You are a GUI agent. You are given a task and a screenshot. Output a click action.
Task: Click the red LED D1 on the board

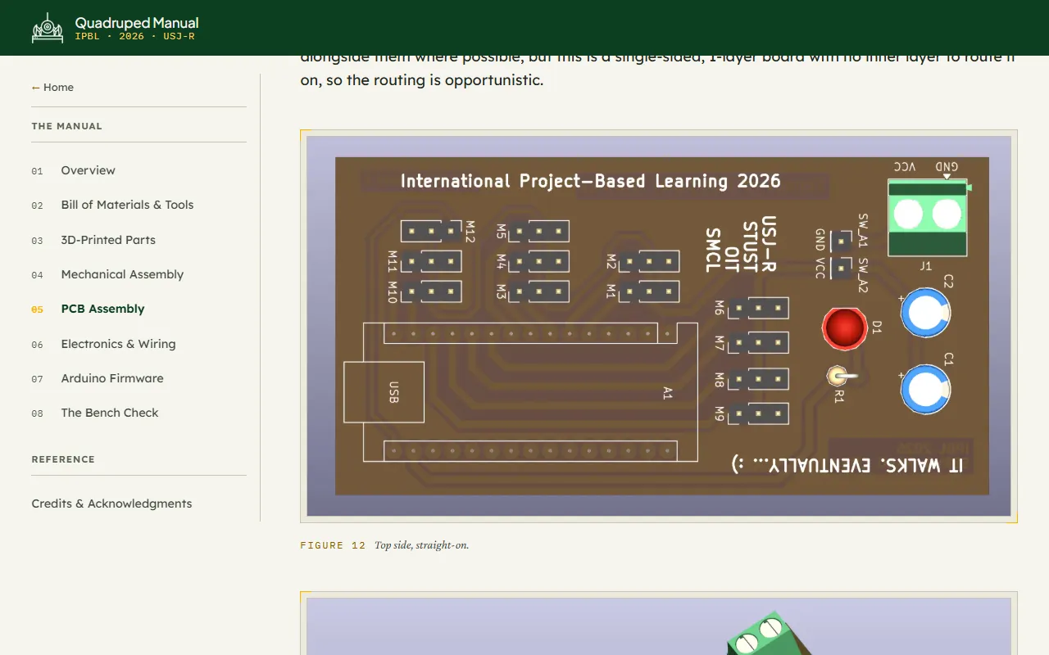click(844, 327)
